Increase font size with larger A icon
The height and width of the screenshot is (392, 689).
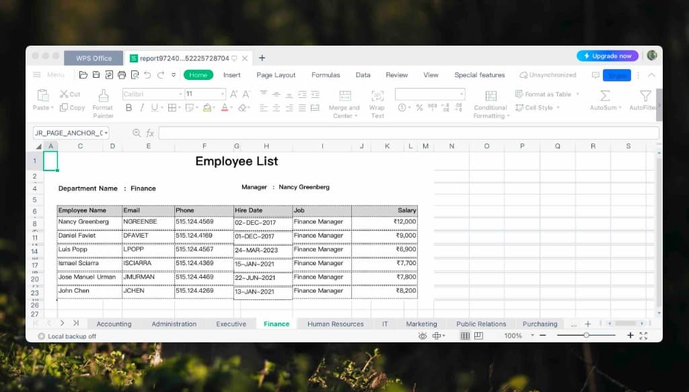tap(233, 94)
